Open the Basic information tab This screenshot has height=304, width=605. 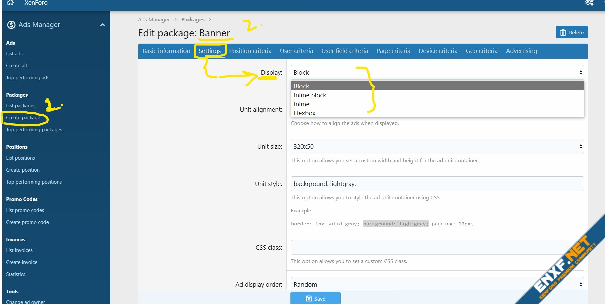166,51
